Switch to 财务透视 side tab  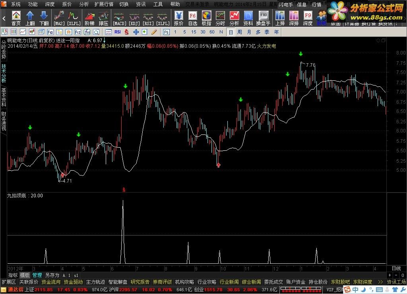[x=4, y=121]
